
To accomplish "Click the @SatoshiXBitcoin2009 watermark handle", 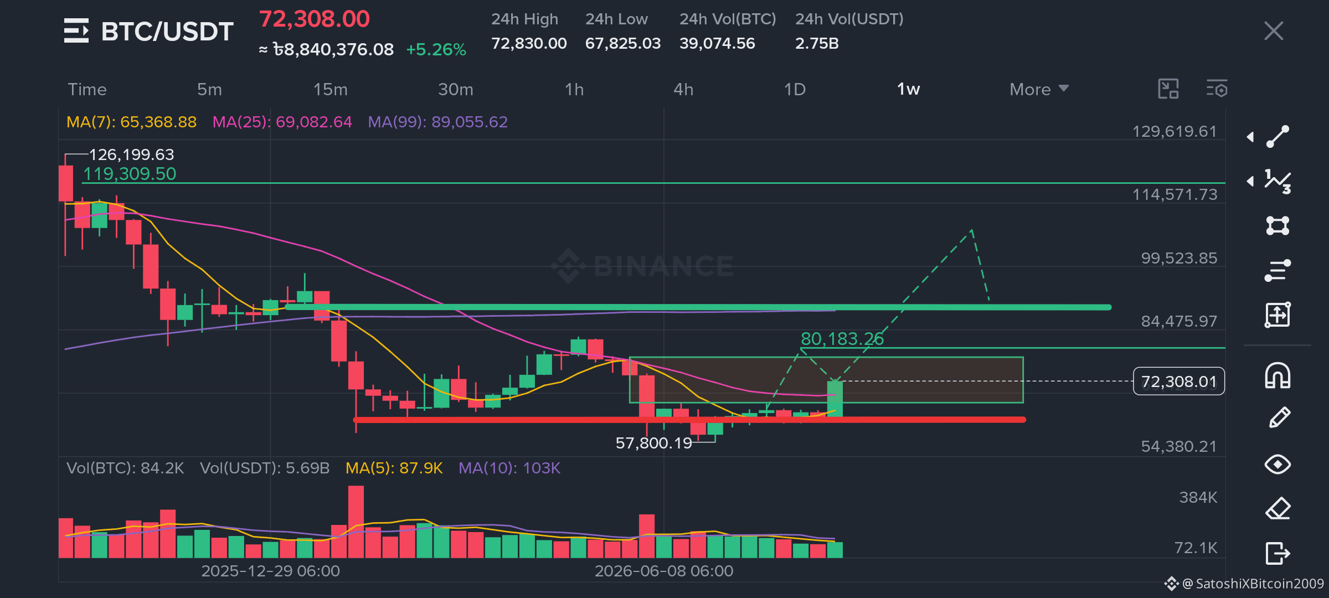I will click(x=1253, y=584).
